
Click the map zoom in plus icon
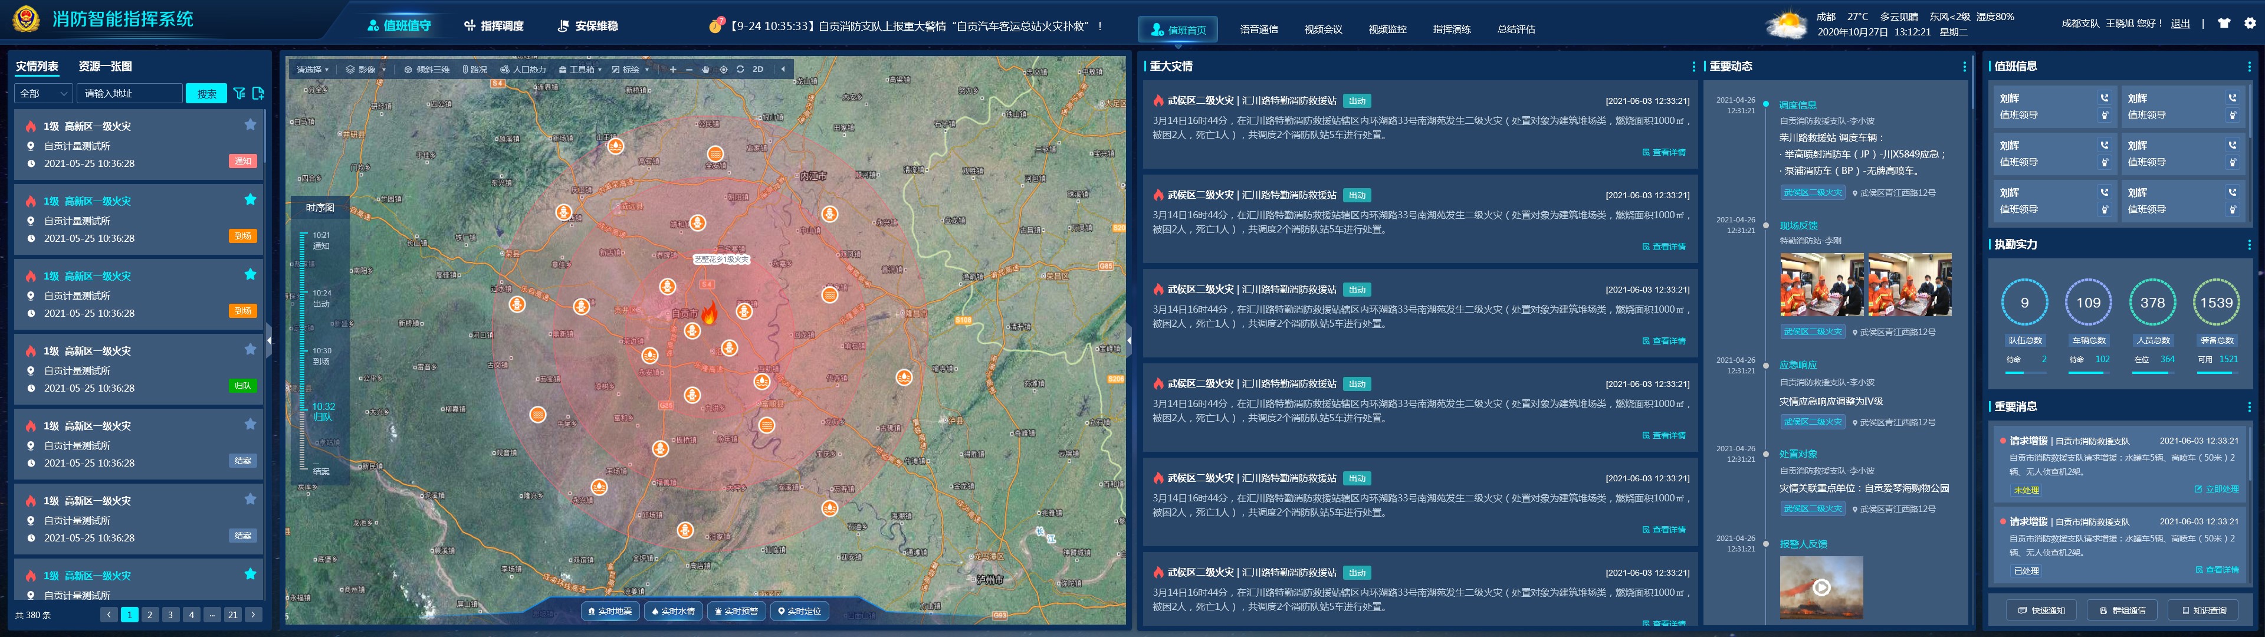pos(672,70)
